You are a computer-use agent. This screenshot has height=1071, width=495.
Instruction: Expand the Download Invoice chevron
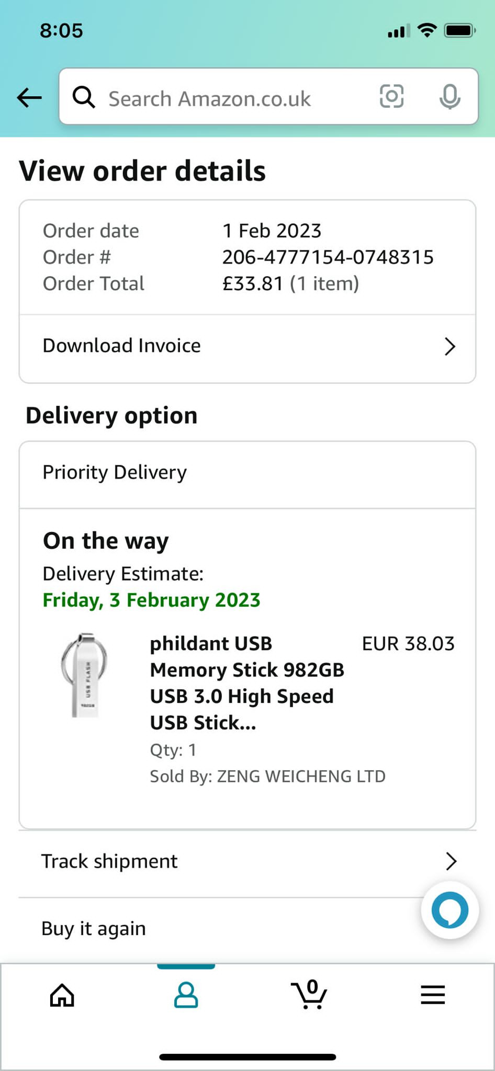(x=450, y=346)
